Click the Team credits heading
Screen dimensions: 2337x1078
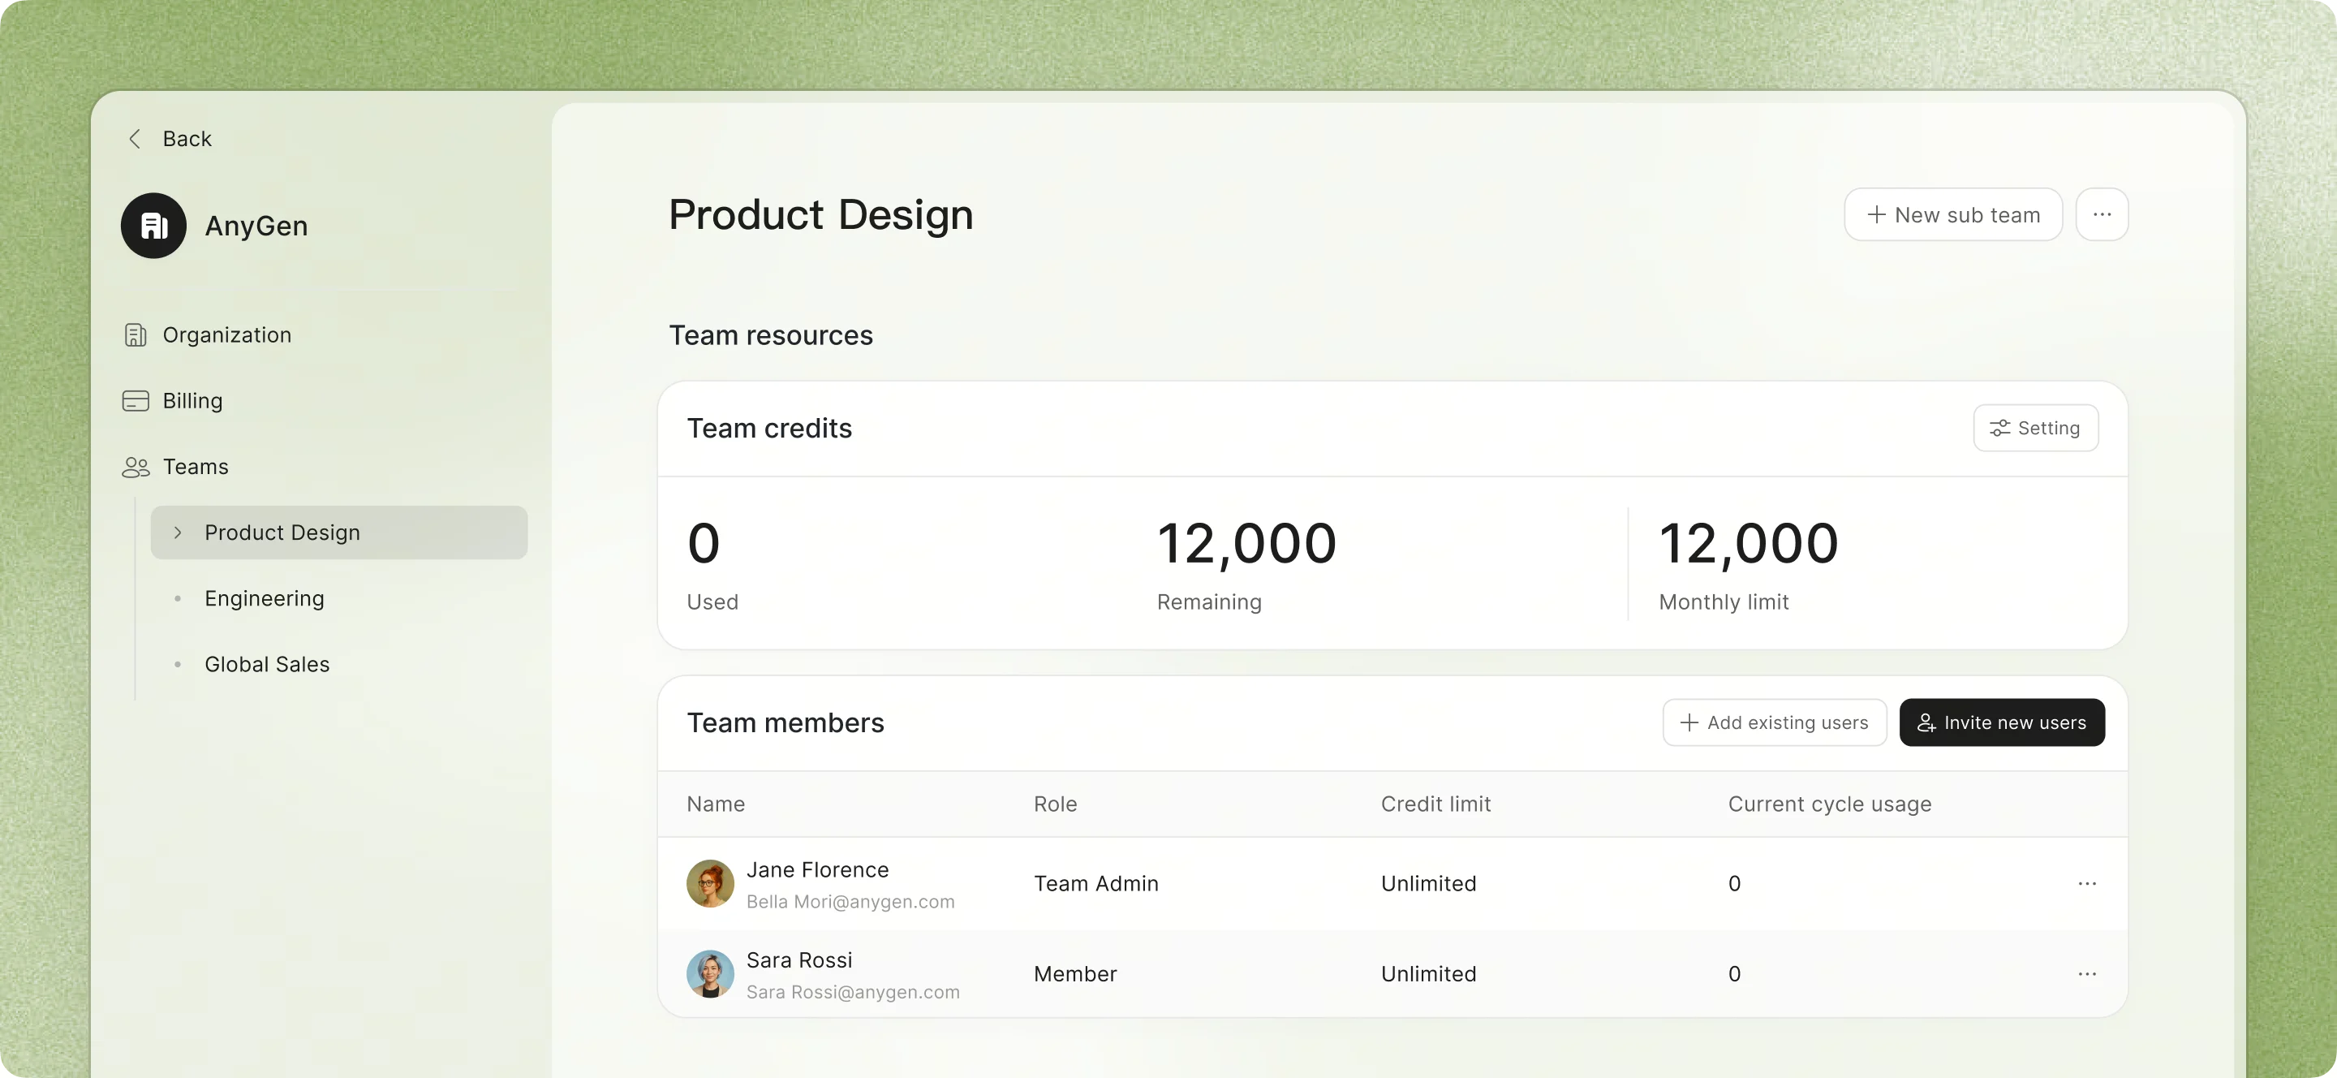pos(769,429)
